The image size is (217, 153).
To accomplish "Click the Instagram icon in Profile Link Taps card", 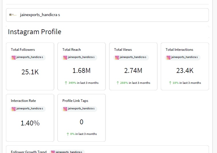I will point(65,109).
